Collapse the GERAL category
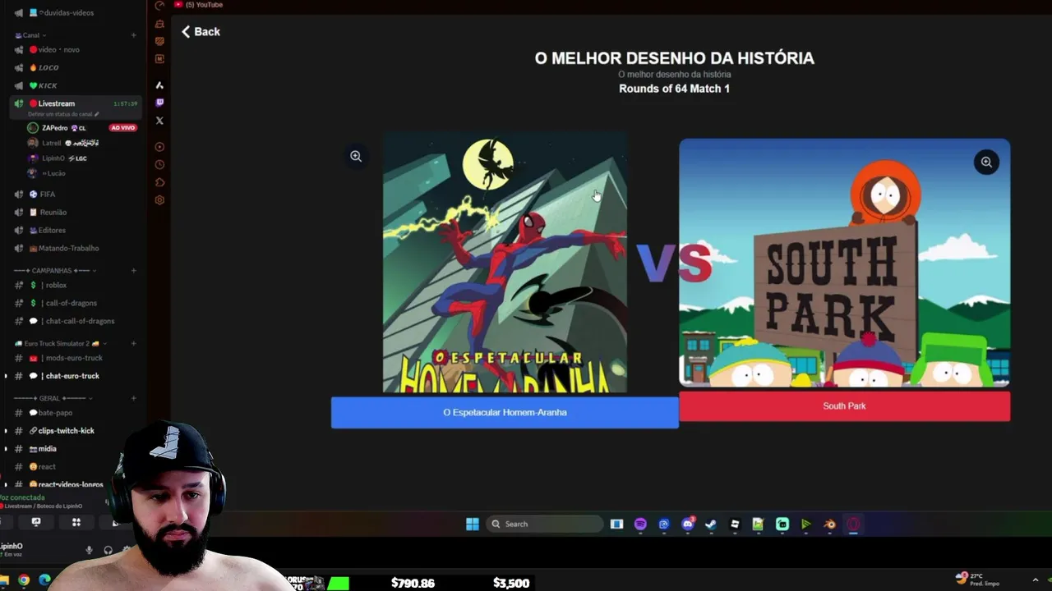The width and height of the screenshot is (1052, 591). [x=53, y=399]
